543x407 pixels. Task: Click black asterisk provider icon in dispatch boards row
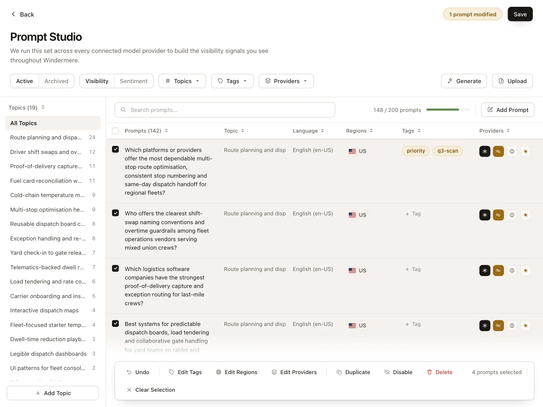coord(485,326)
